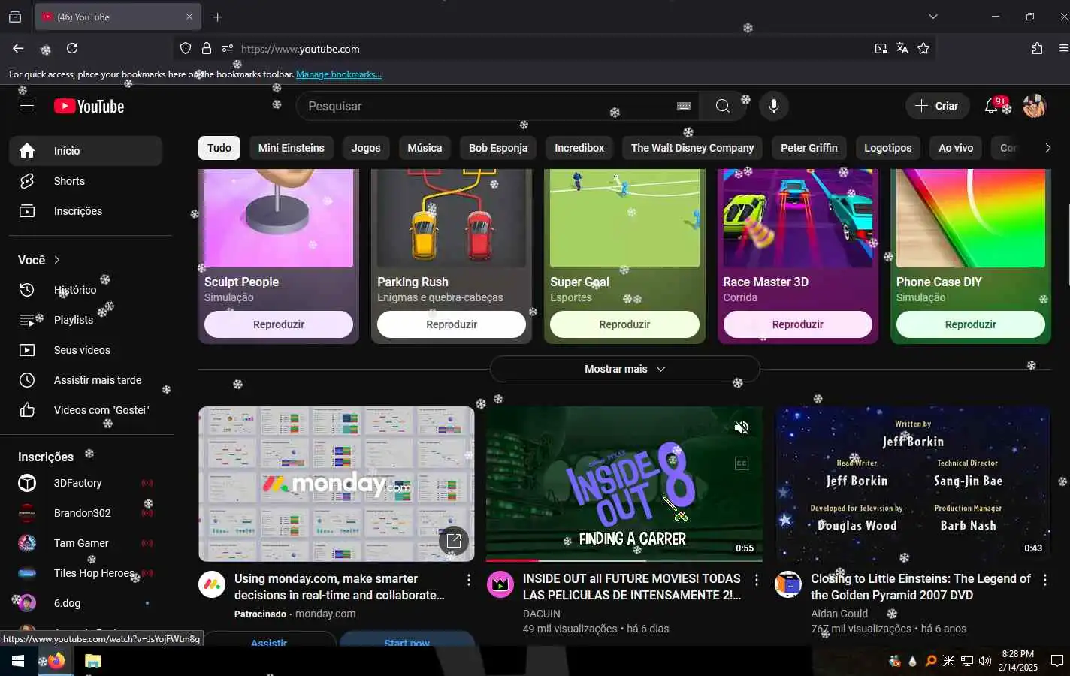This screenshot has height=676, width=1070.
Task: Open Playlists in the sidebar
Action: (x=86, y=320)
